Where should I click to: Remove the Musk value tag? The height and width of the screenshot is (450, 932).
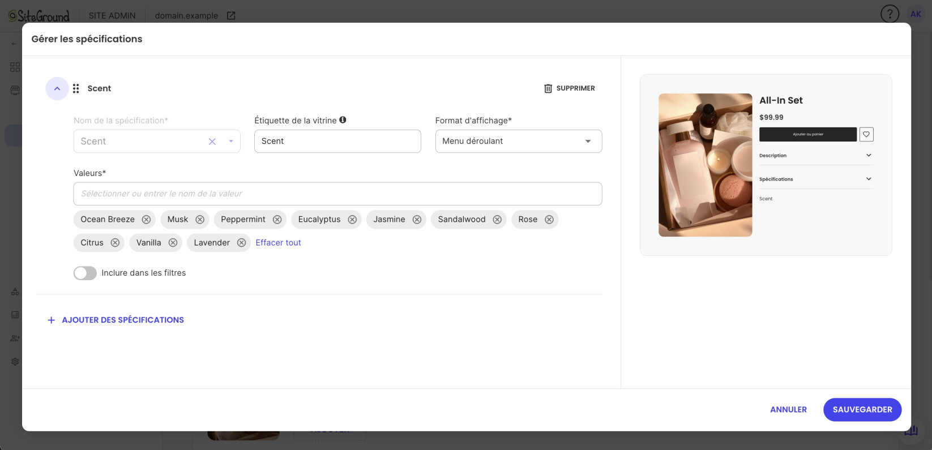tap(200, 220)
